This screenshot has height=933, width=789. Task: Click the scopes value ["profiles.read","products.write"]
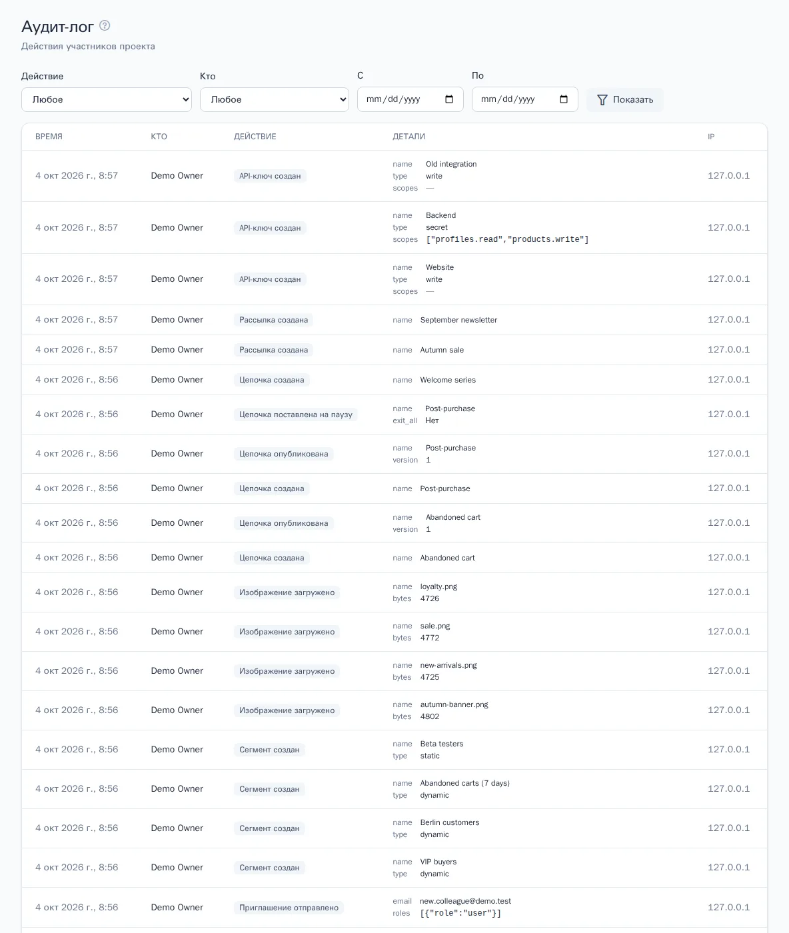click(507, 239)
